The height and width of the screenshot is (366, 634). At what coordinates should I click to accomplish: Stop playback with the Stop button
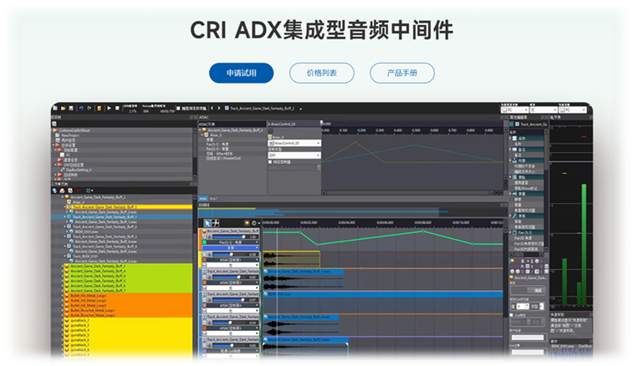(x=117, y=109)
